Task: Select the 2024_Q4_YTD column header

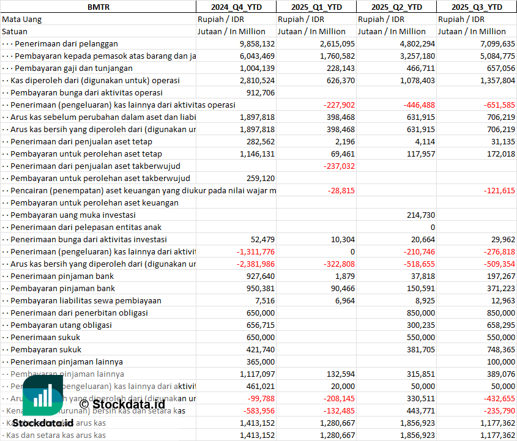Action: [x=236, y=7]
